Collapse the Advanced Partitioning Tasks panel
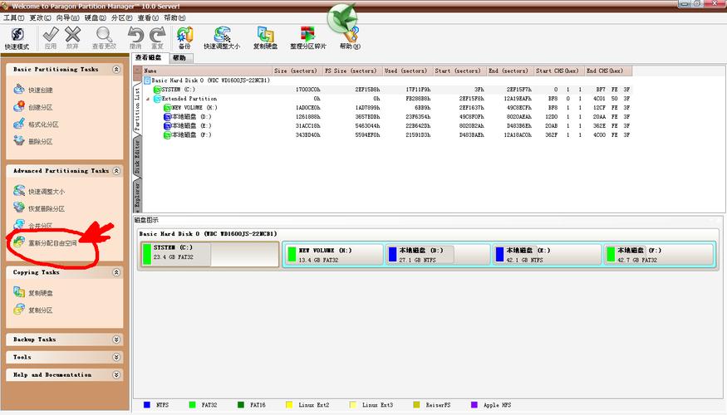 click(116, 170)
